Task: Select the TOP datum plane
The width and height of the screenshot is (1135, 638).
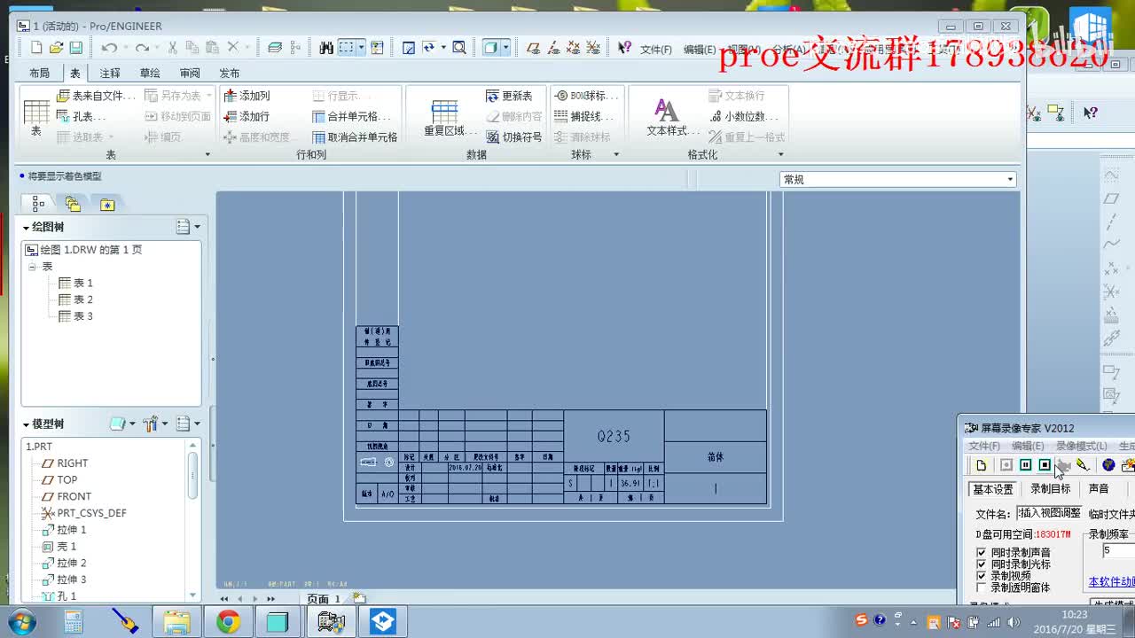Action: point(60,480)
